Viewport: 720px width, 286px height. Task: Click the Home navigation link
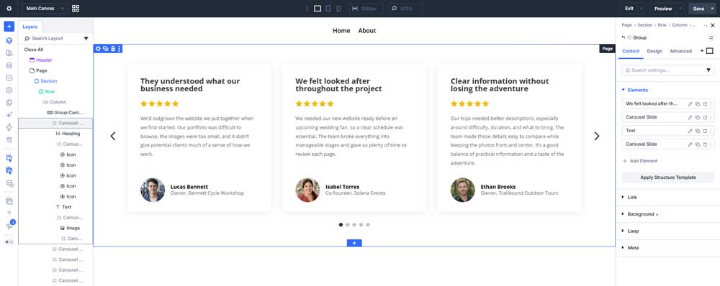coord(341,31)
